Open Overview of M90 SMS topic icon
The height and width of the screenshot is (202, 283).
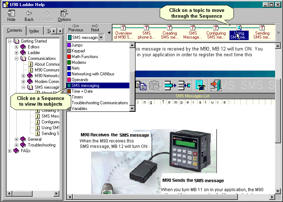[123, 27]
